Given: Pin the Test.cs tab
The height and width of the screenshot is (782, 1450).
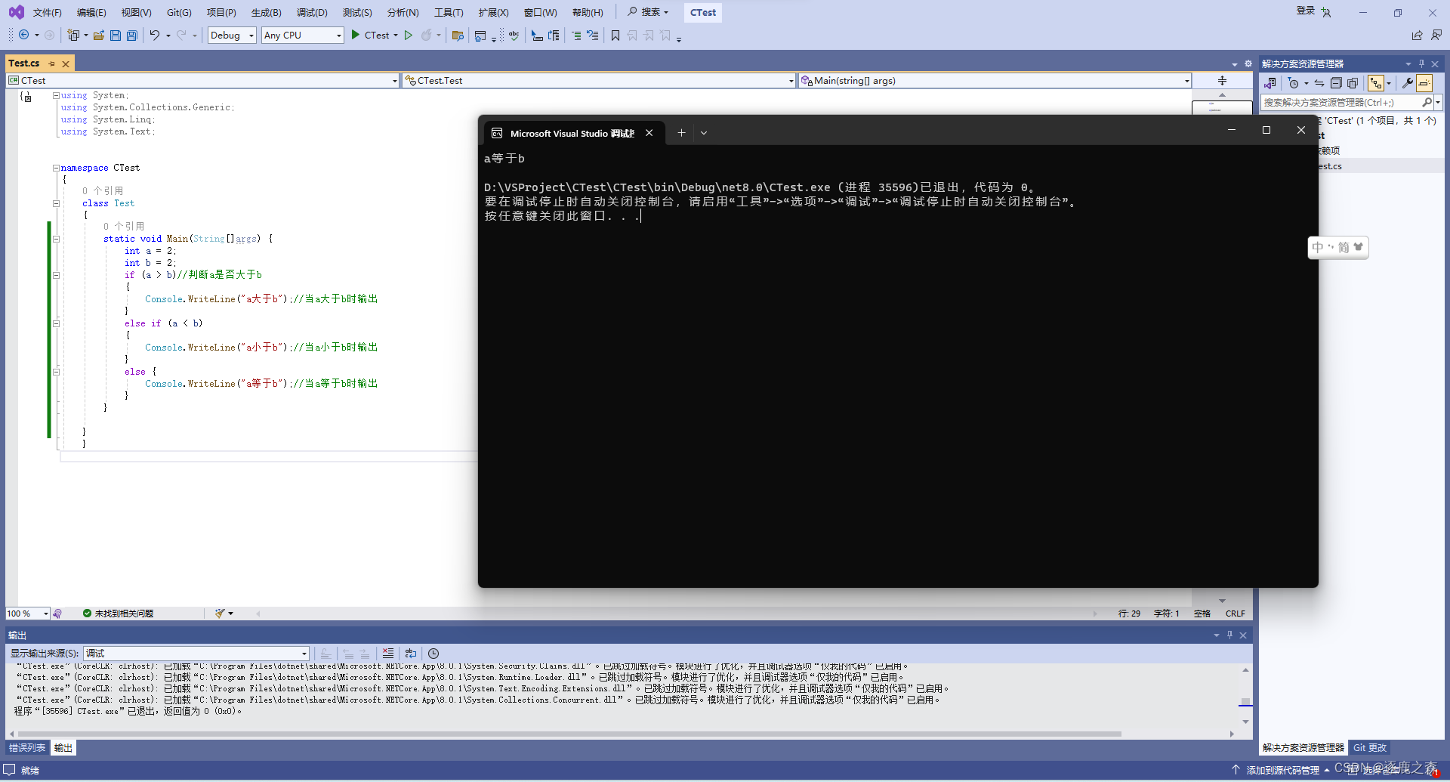Looking at the screenshot, I should [x=51, y=63].
